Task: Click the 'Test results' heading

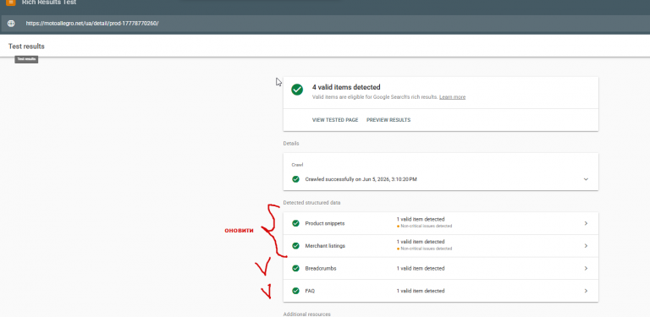Action: [x=26, y=46]
